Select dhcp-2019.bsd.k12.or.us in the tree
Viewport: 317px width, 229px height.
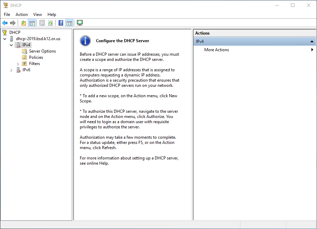pos(38,39)
